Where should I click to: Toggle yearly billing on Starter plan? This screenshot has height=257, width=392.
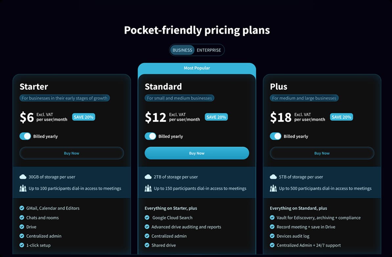coord(25,136)
